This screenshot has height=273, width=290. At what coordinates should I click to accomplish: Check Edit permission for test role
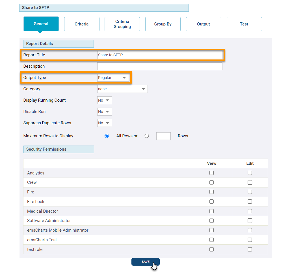[250, 249]
